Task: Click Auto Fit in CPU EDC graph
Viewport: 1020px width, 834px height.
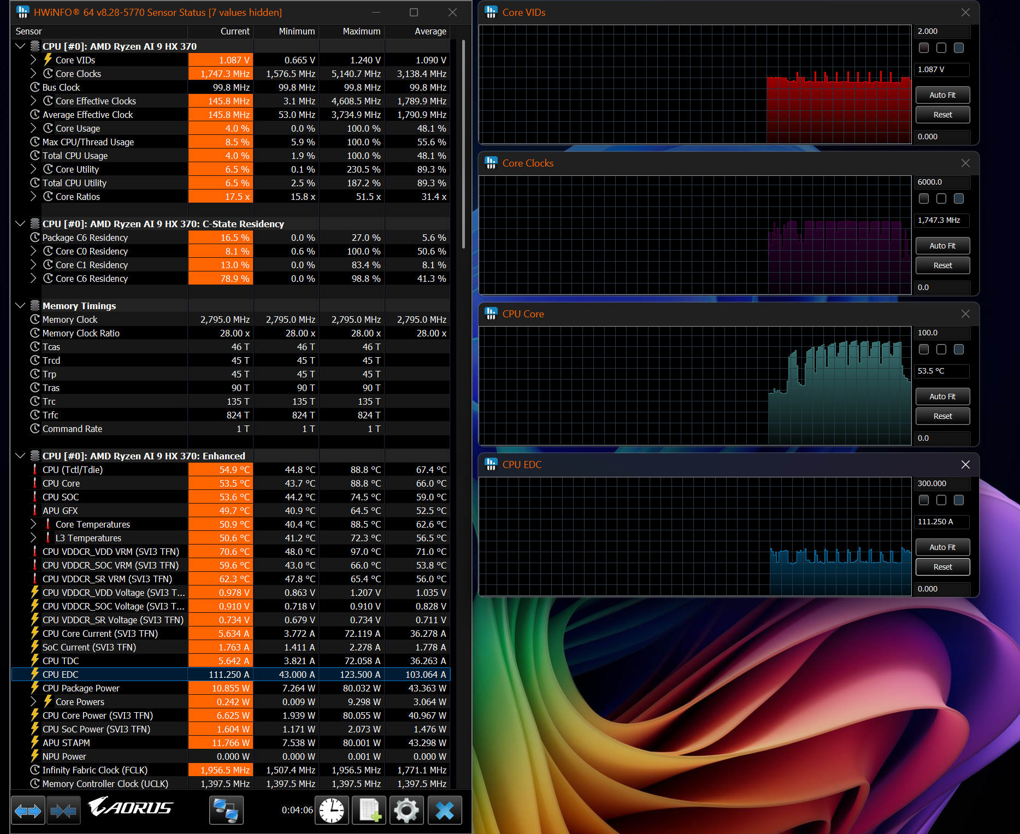Action: click(942, 547)
